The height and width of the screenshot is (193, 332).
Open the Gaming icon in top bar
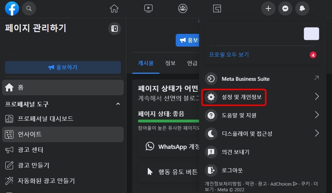click(x=217, y=9)
